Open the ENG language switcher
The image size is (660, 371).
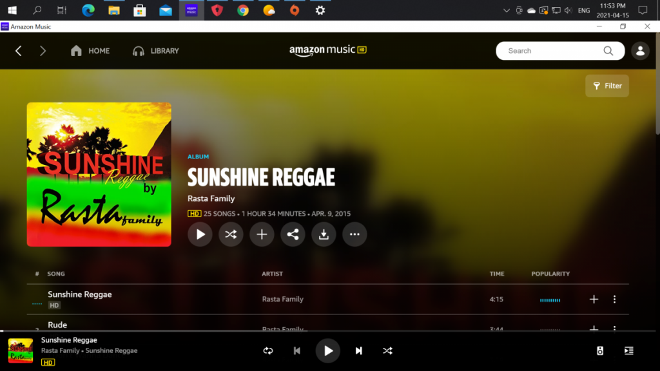[x=584, y=10]
